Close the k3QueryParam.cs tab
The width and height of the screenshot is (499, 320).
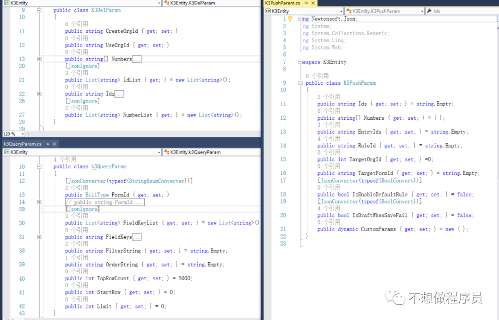click(55, 144)
